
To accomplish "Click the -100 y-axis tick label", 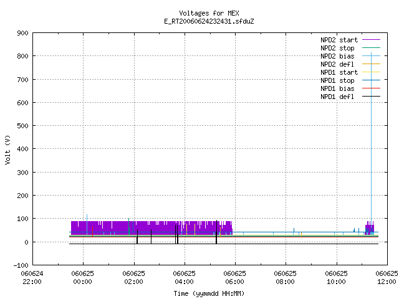I will (x=21, y=265).
